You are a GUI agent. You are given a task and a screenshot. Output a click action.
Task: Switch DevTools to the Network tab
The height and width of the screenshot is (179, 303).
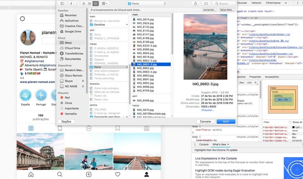[x=256, y=3]
